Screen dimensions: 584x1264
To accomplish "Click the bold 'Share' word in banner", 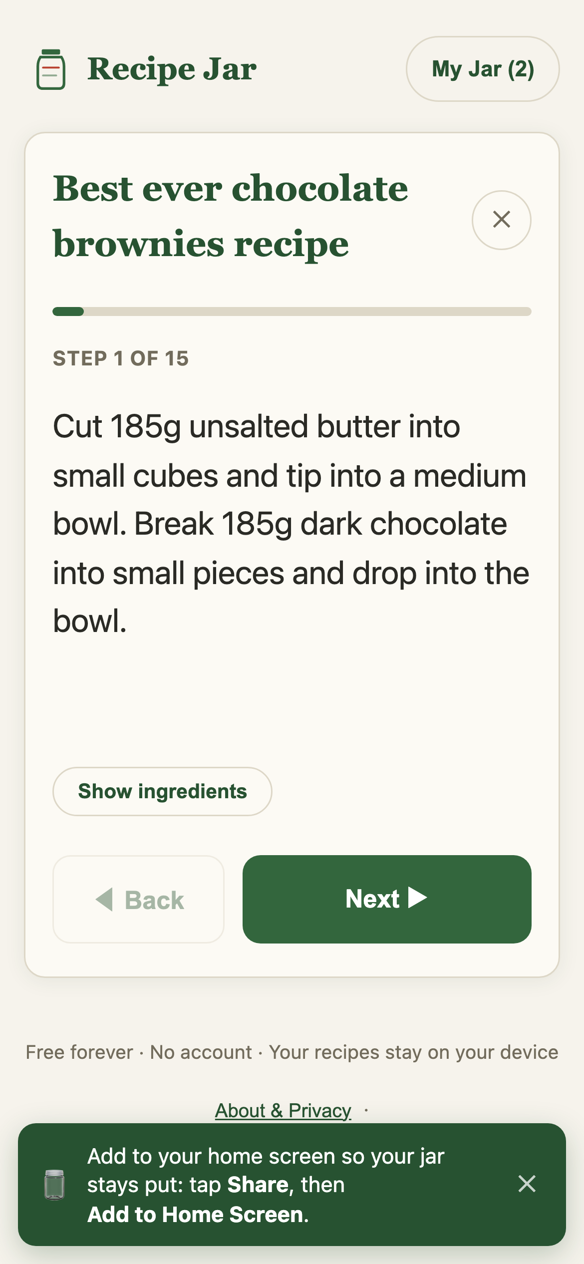I will [258, 1185].
